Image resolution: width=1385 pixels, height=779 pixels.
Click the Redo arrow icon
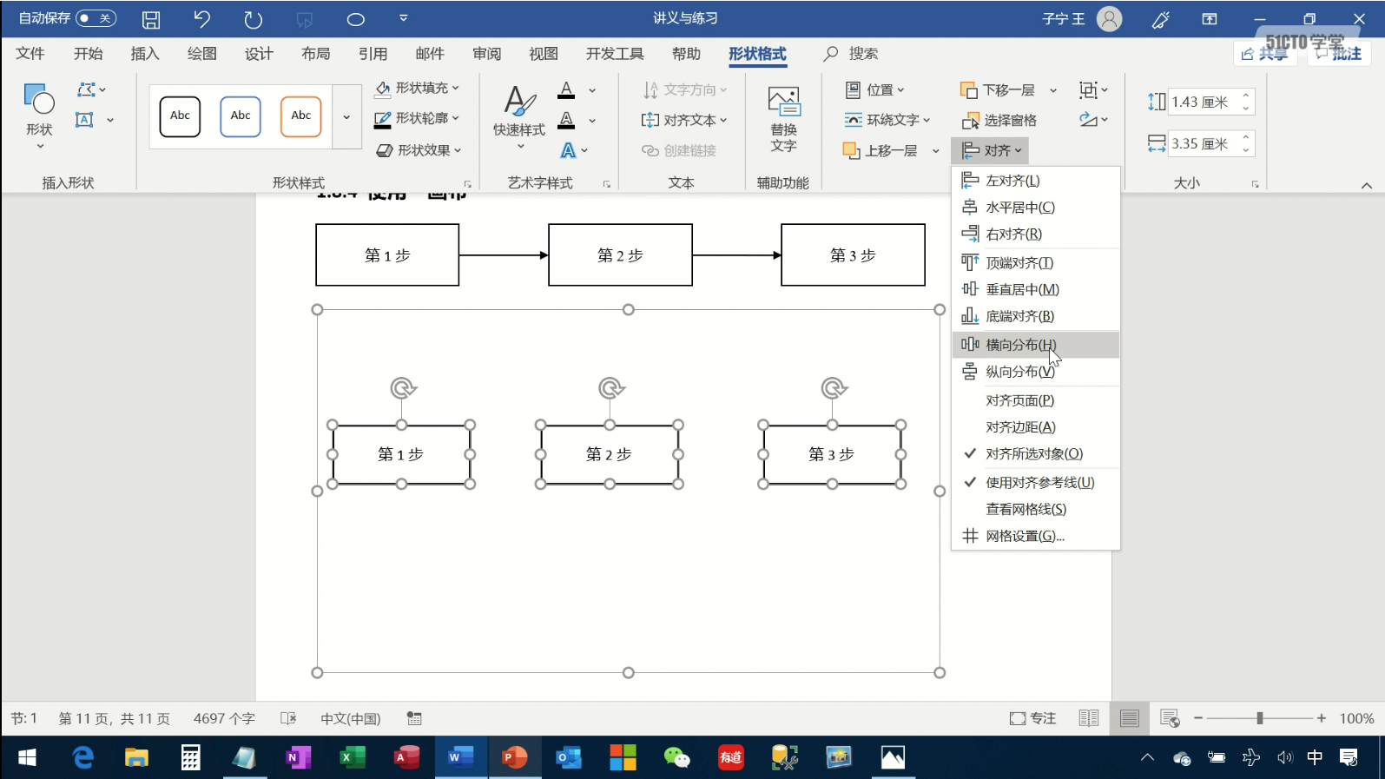253,19
